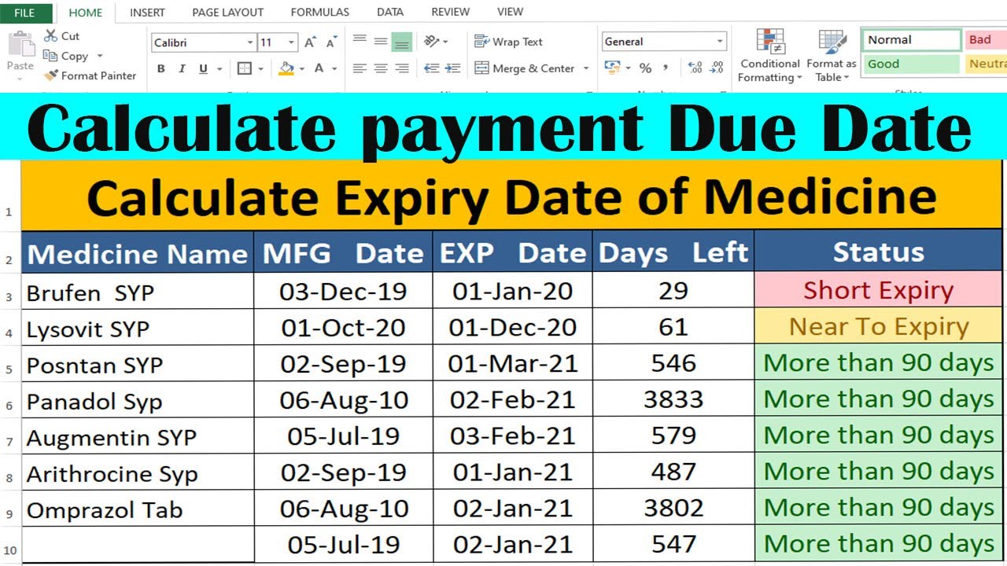
Task: Select row header 5
Action: 9,368
